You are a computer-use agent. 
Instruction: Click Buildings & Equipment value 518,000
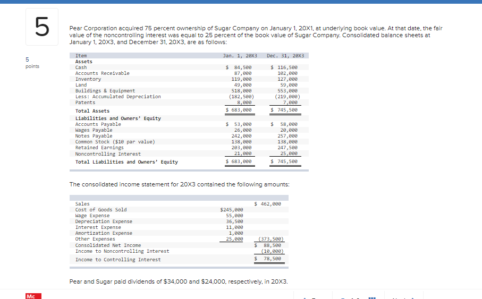242,91
